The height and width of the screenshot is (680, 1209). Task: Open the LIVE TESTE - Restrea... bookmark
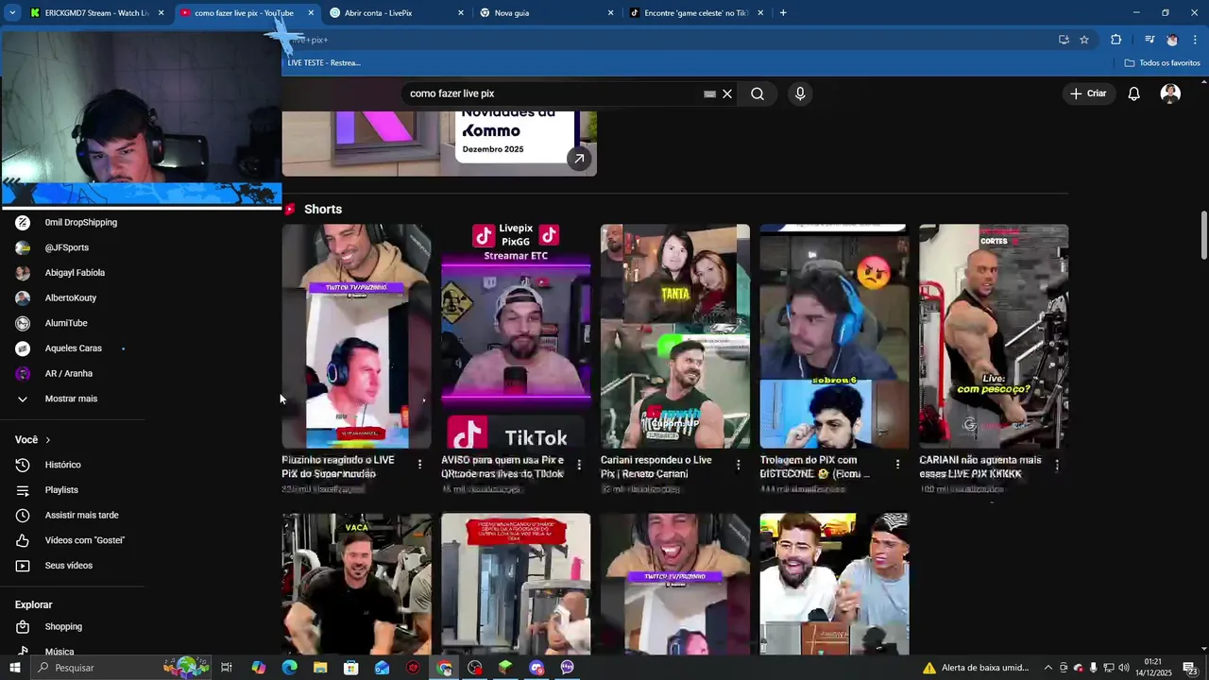coord(323,62)
